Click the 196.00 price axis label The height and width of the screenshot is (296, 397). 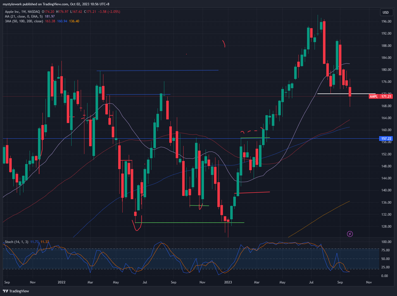click(386, 21)
